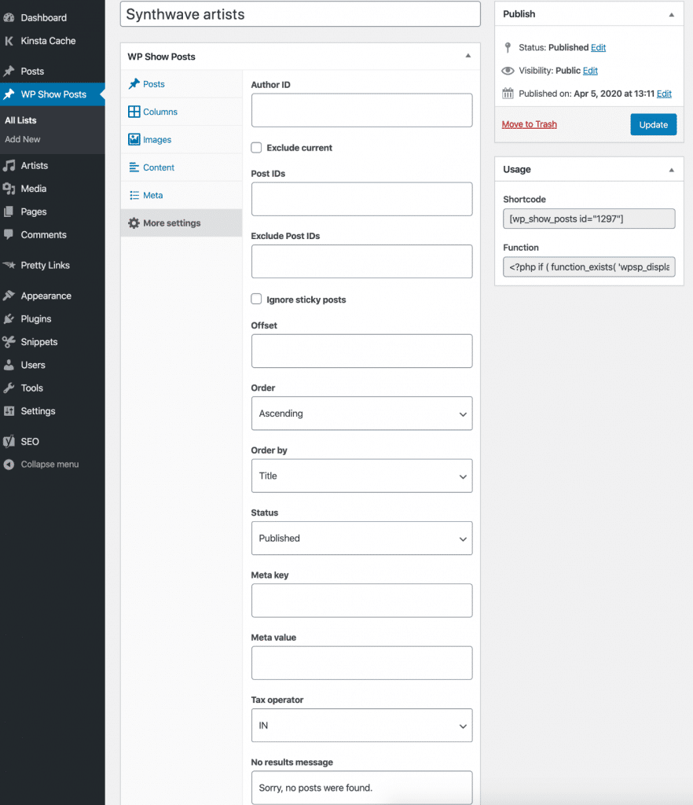The image size is (693, 805).
Task: Open the Order by dropdown showing Title
Action: click(361, 476)
